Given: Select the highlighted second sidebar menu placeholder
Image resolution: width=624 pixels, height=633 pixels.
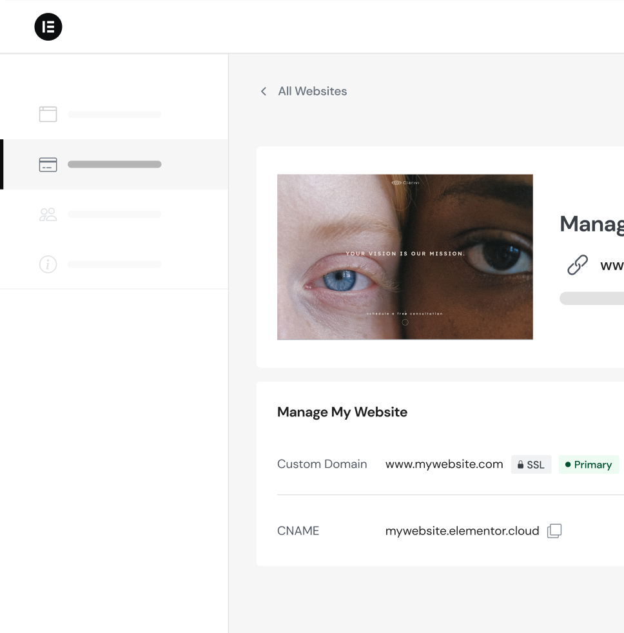Looking at the screenshot, I should click(115, 164).
